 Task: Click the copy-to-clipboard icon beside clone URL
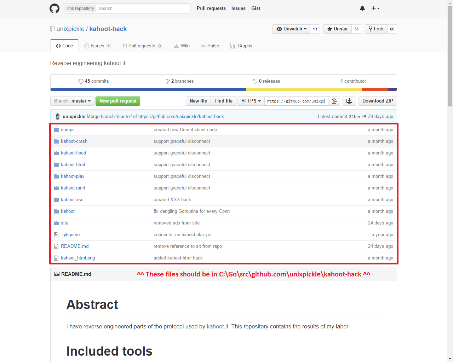[x=334, y=101]
